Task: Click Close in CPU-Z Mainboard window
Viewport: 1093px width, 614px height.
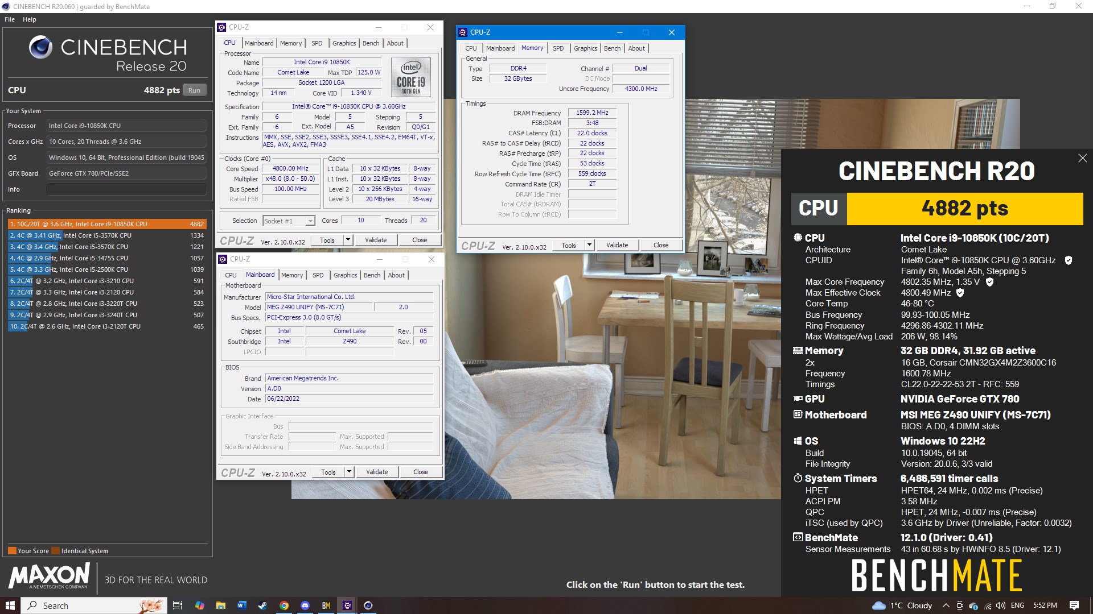Action: click(x=421, y=472)
